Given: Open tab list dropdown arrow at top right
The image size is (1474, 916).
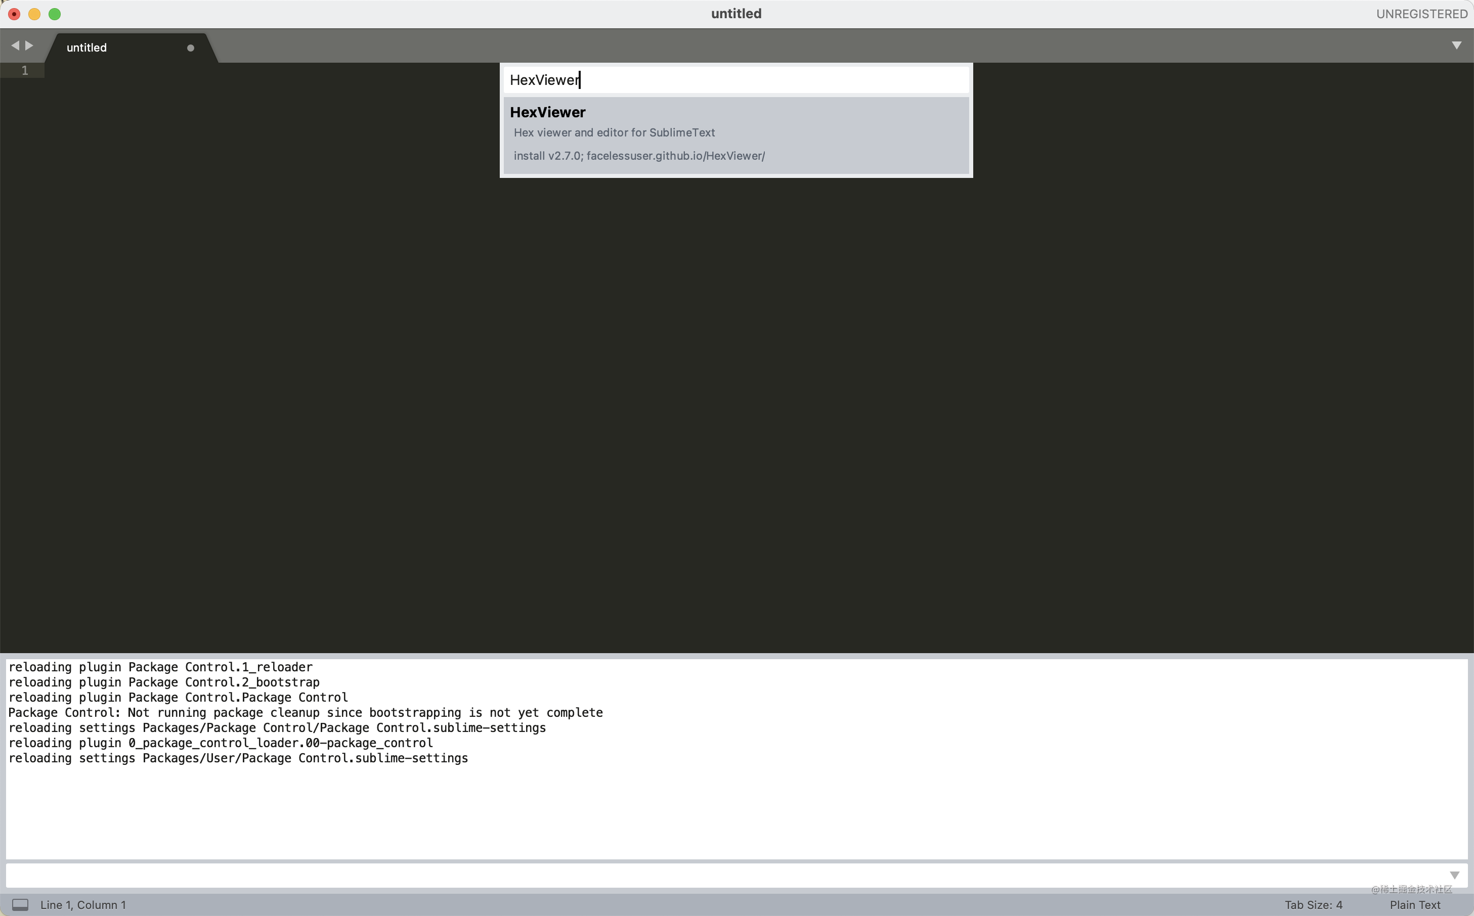Looking at the screenshot, I should (x=1456, y=45).
